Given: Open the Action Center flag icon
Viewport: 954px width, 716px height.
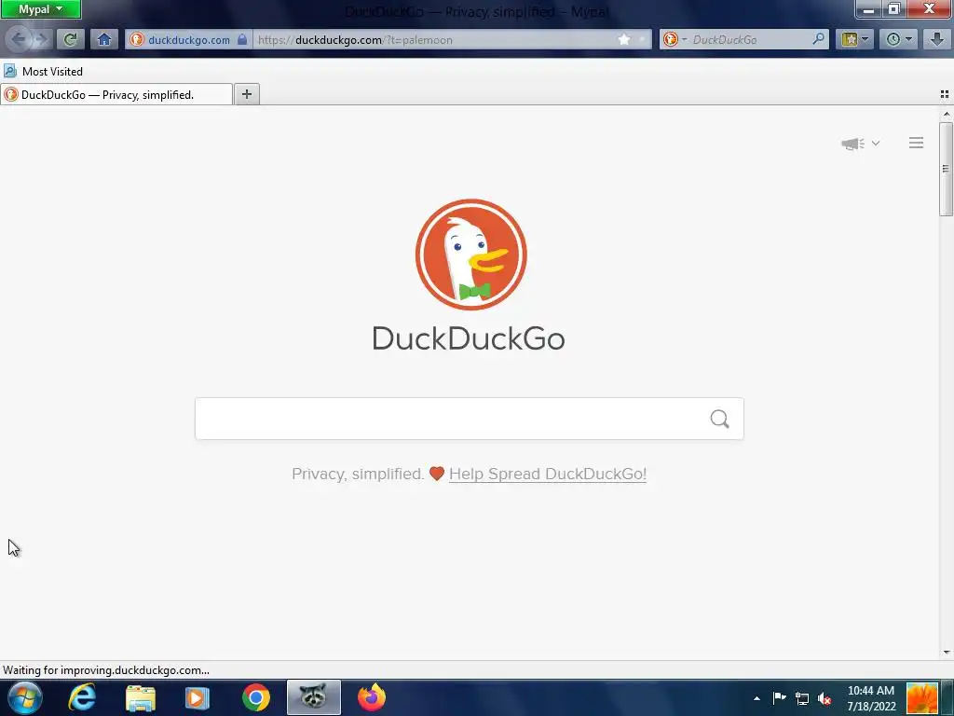Looking at the screenshot, I should tap(780, 698).
